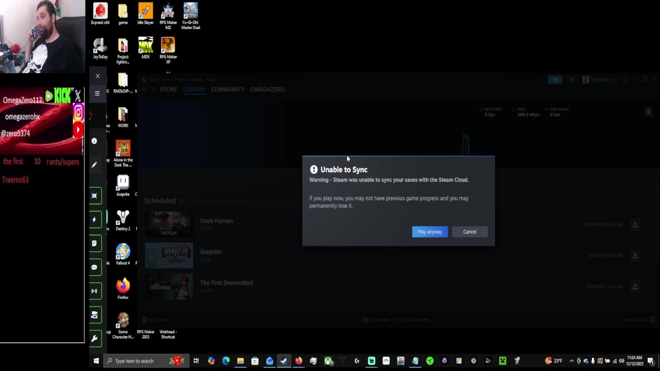This screenshot has height=371, width=660.
Task: Launch Aseprite from the desktop
Action: pyautogui.click(x=123, y=185)
